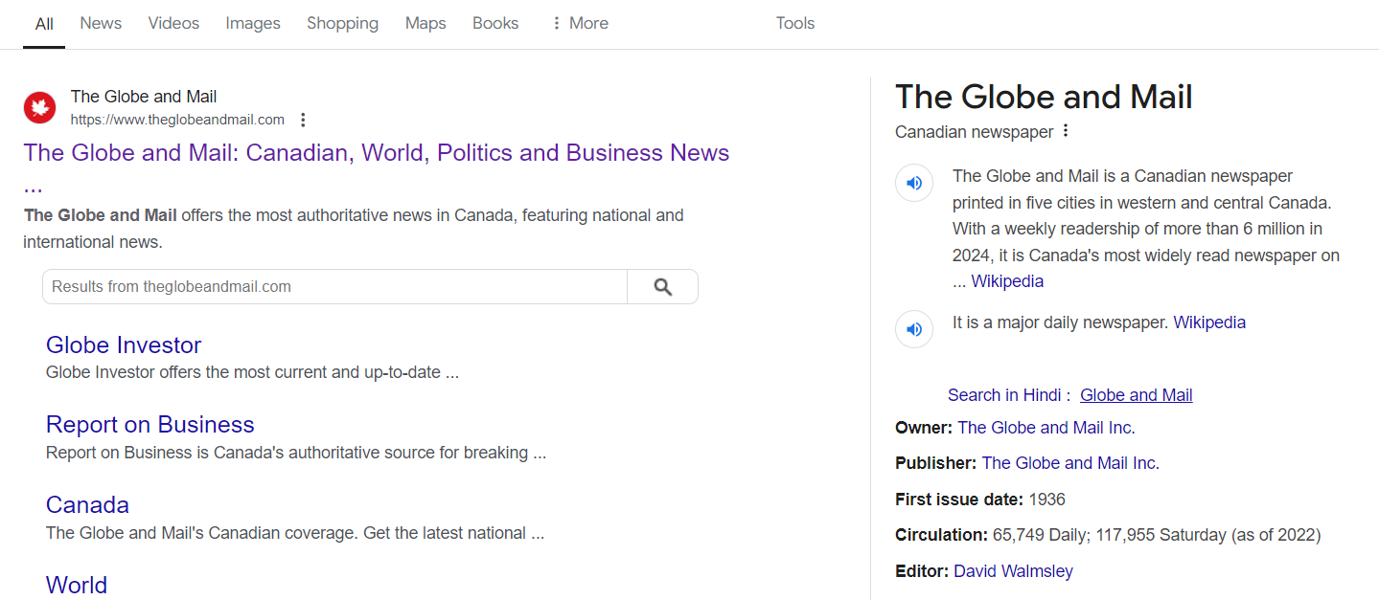Viewport: 1379px width, 600px height.
Task: Click the editor David Walmsley link
Action: 1013,571
